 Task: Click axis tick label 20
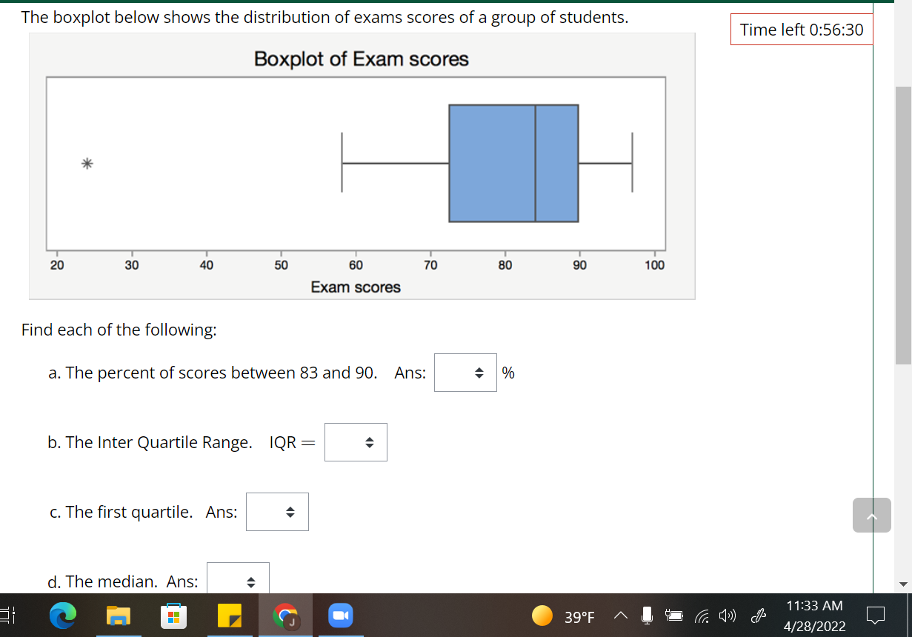coord(57,265)
